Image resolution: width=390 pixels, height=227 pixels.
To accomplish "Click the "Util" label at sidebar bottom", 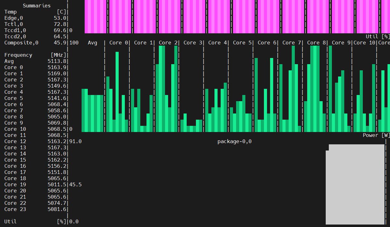I will point(10,221).
